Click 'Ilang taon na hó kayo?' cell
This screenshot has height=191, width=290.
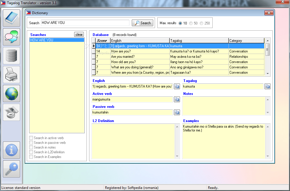(199, 62)
